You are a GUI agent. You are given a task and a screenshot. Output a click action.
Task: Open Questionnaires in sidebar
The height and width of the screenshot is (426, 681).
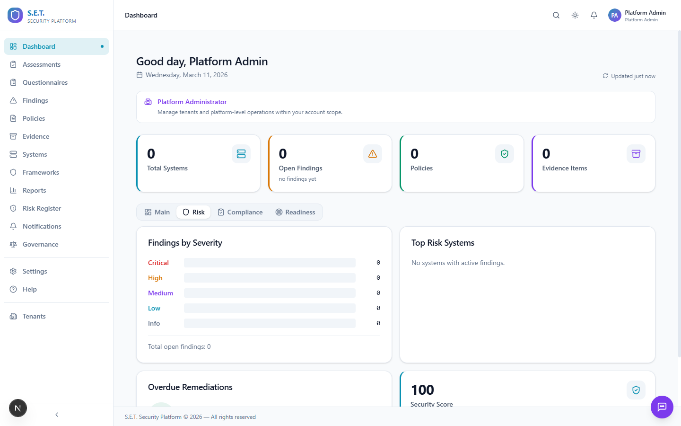[56, 82]
